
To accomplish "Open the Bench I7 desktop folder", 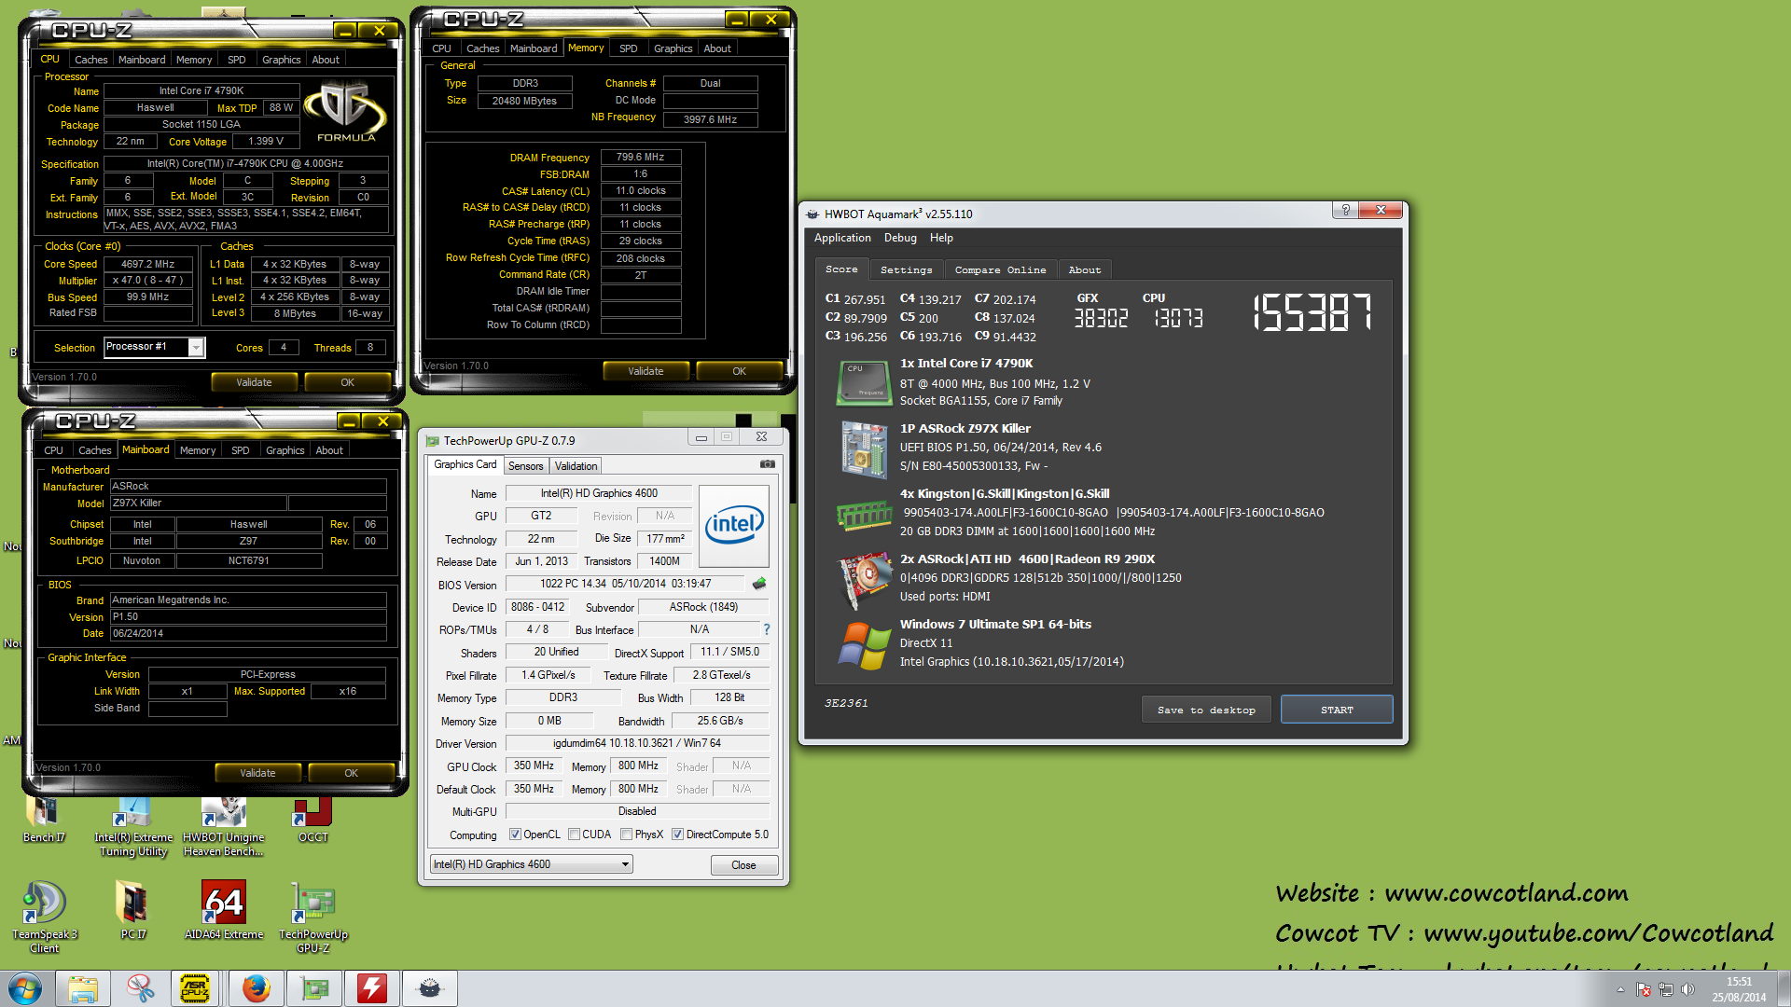I will pyautogui.click(x=44, y=821).
